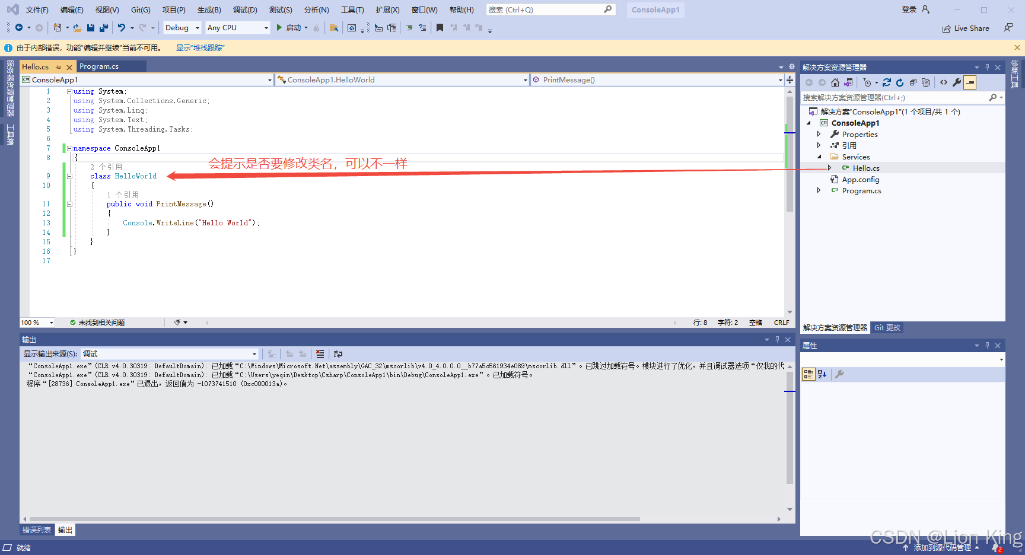This screenshot has height=555, width=1025.
Task: Switch to the Program.cs editor tab
Action: [x=99, y=66]
